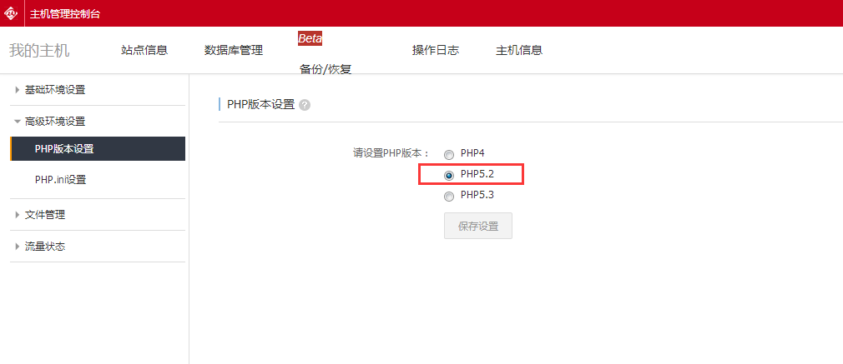Expand the 基础环境设置 section
Screen dimensions: 843x364
coord(54,90)
